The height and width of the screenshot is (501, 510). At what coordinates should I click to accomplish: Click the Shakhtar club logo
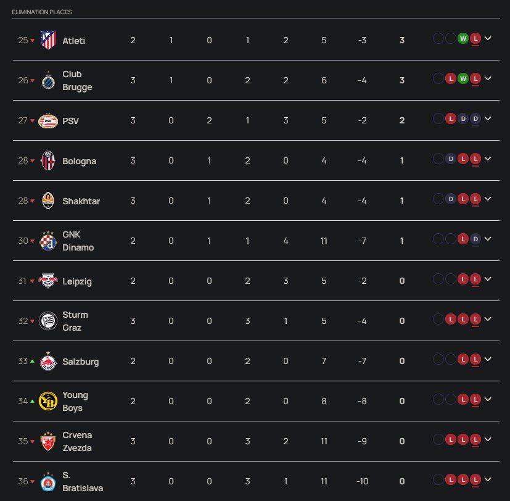(x=47, y=201)
